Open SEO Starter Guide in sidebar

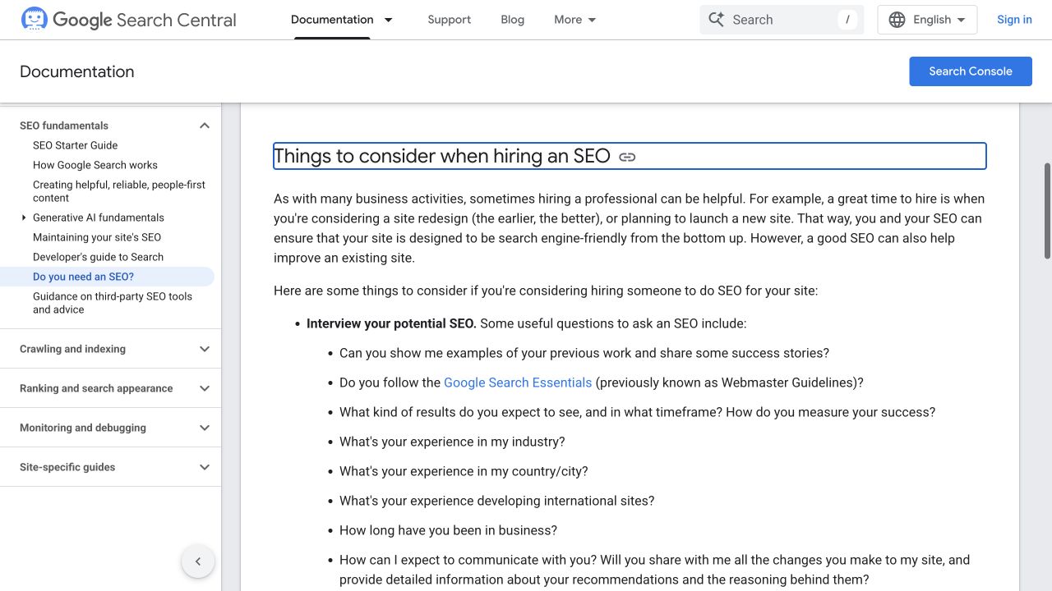click(x=76, y=145)
